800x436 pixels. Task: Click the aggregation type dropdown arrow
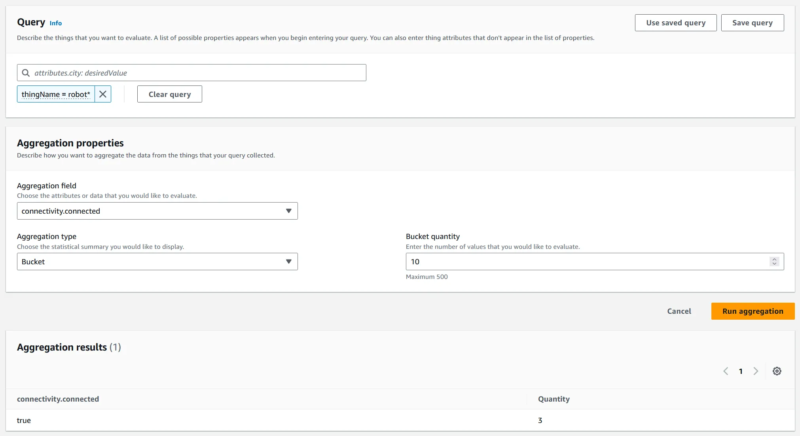[288, 262]
